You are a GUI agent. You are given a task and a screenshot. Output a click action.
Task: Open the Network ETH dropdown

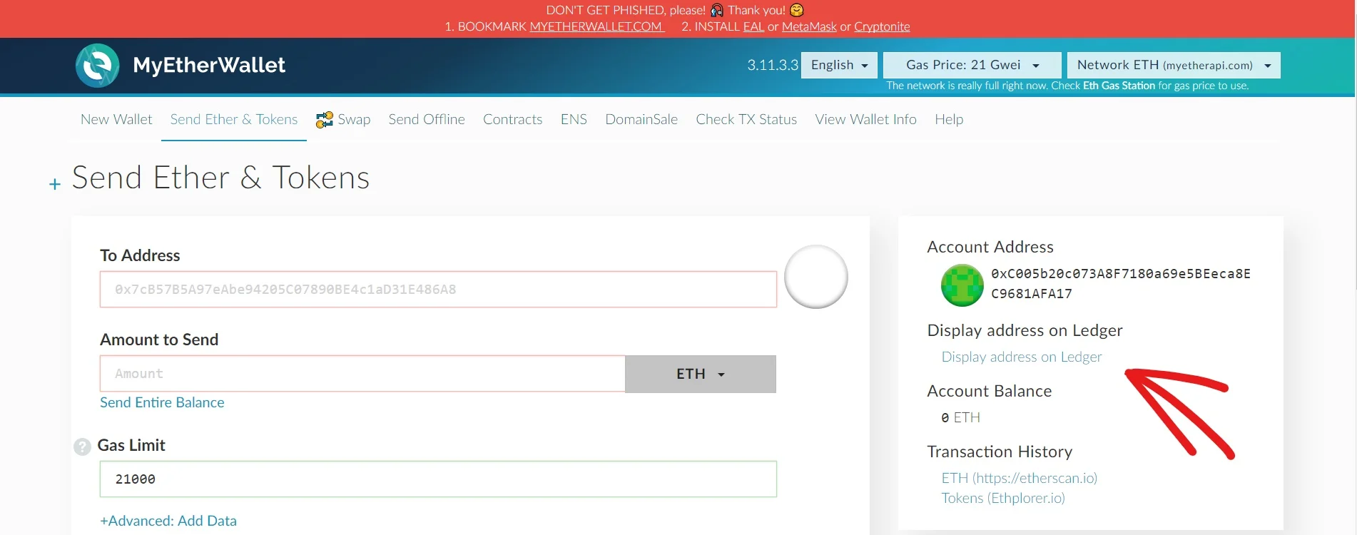tap(1174, 65)
